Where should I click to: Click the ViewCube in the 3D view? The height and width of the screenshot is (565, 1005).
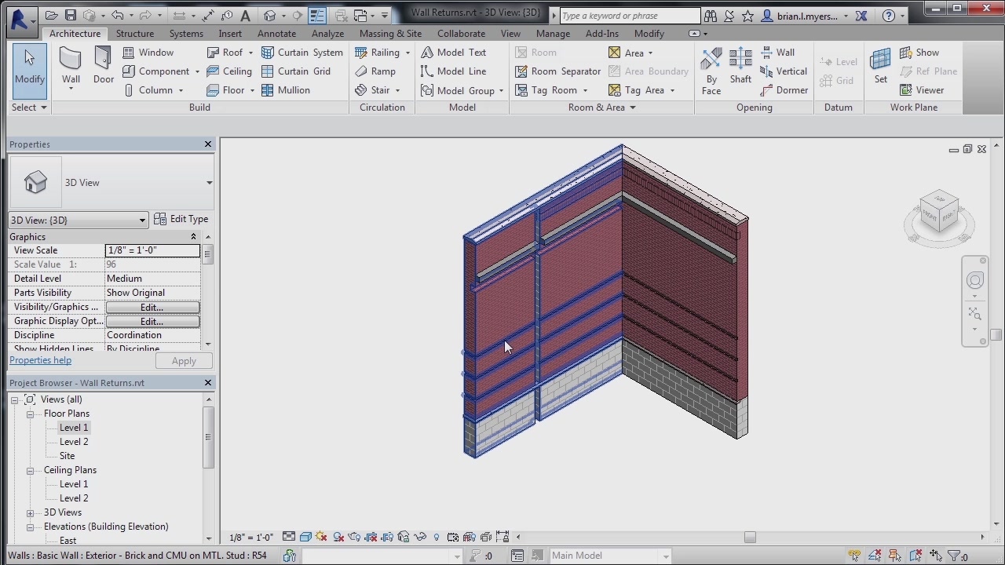point(939,213)
